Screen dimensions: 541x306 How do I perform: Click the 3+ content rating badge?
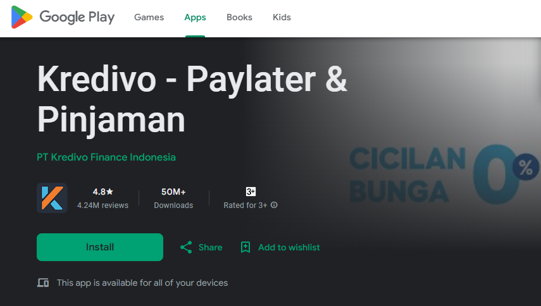(x=251, y=192)
